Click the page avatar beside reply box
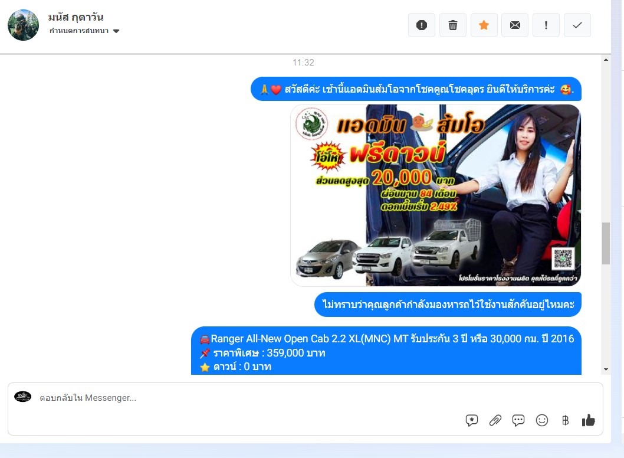The height and width of the screenshot is (458, 624). [22, 397]
